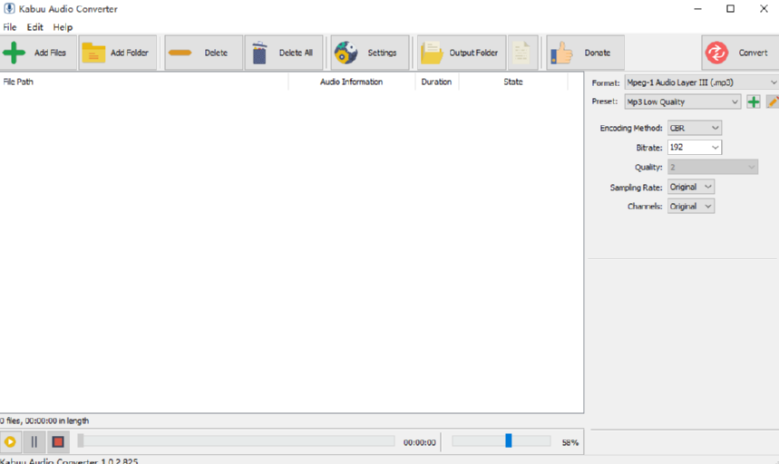
Task: Click the disabled Quality dropdown
Action: (x=713, y=168)
